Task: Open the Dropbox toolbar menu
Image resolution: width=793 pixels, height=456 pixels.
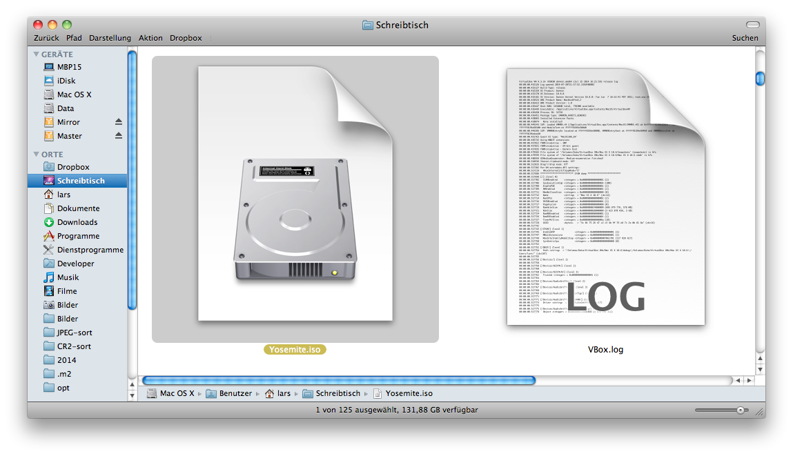Action: point(186,38)
